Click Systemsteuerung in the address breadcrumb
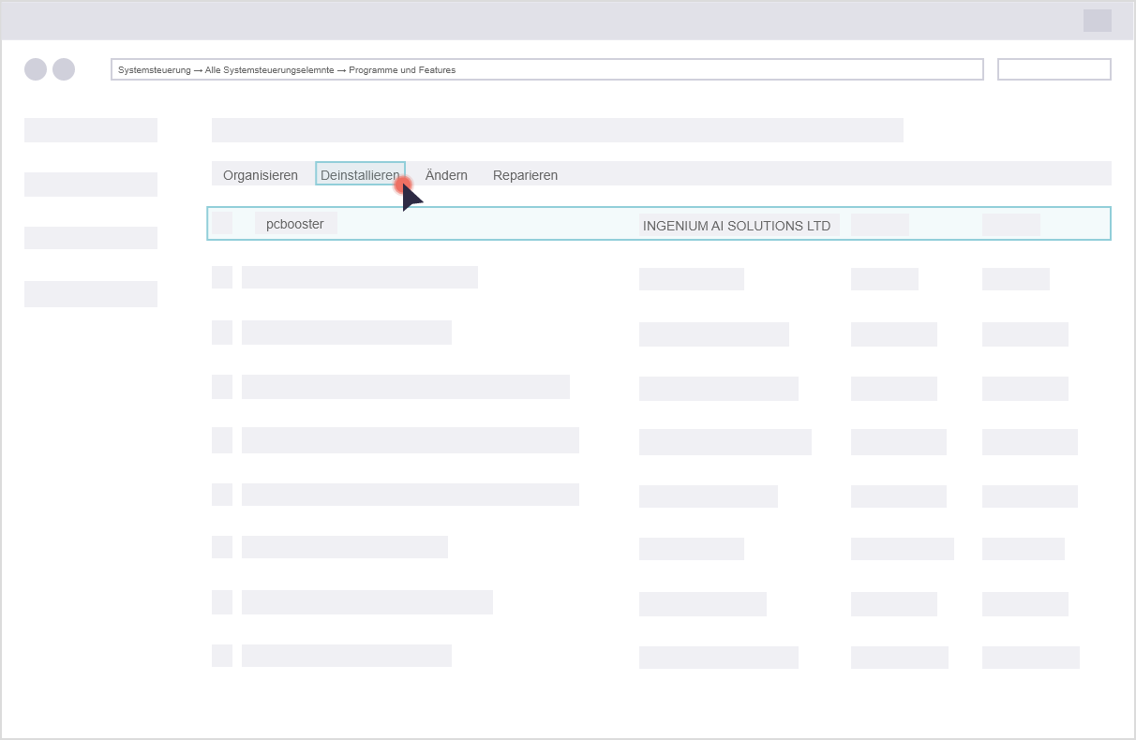The image size is (1136, 740). click(155, 70)
